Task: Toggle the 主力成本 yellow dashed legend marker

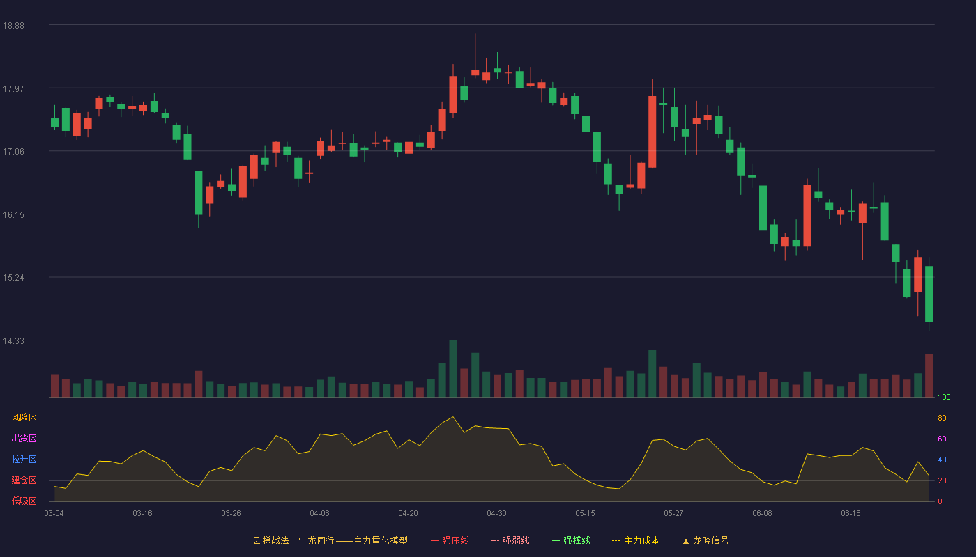Action: click(x=616, y=540)
